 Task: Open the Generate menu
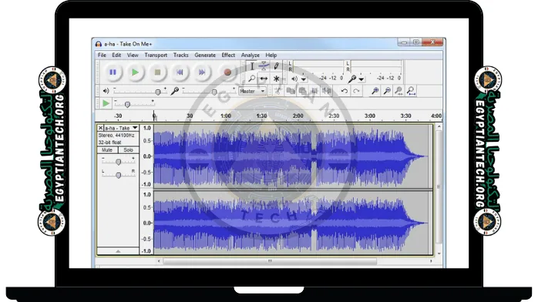[x=205, y=55]
